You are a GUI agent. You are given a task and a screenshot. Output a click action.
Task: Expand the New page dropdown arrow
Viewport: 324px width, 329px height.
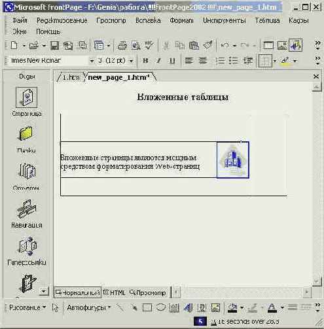click(x=24, y=46)
